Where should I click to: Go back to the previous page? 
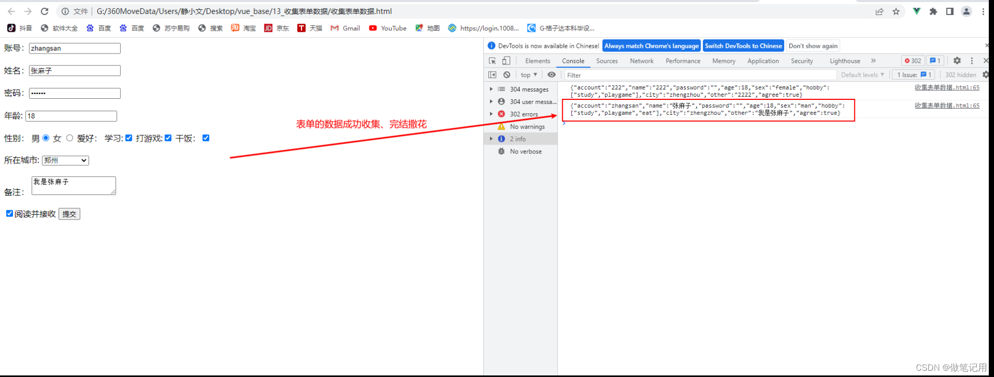pyautogui.click(x=11, y=11)
